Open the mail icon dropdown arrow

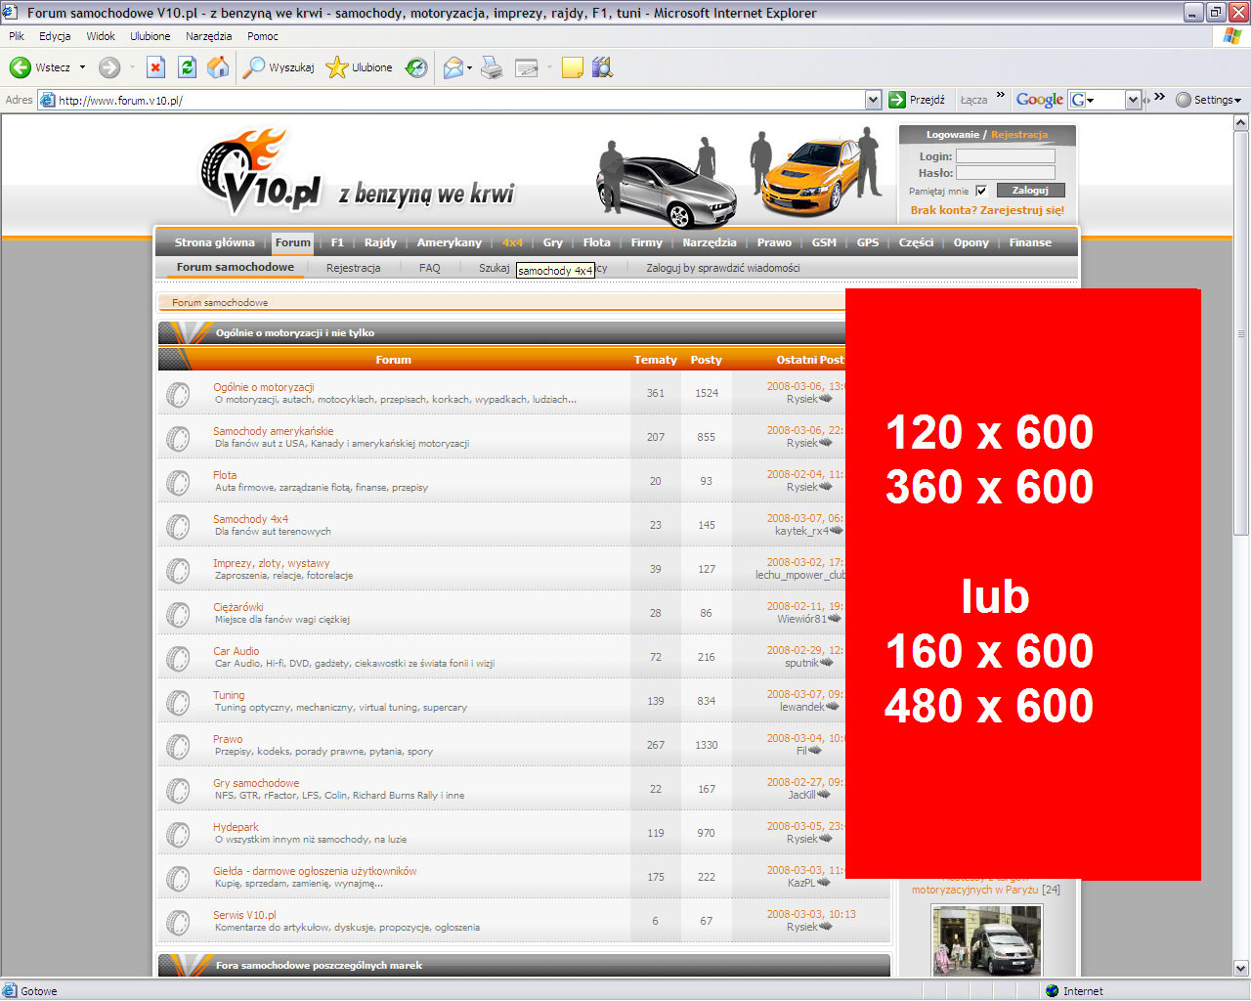click(469, 67)
